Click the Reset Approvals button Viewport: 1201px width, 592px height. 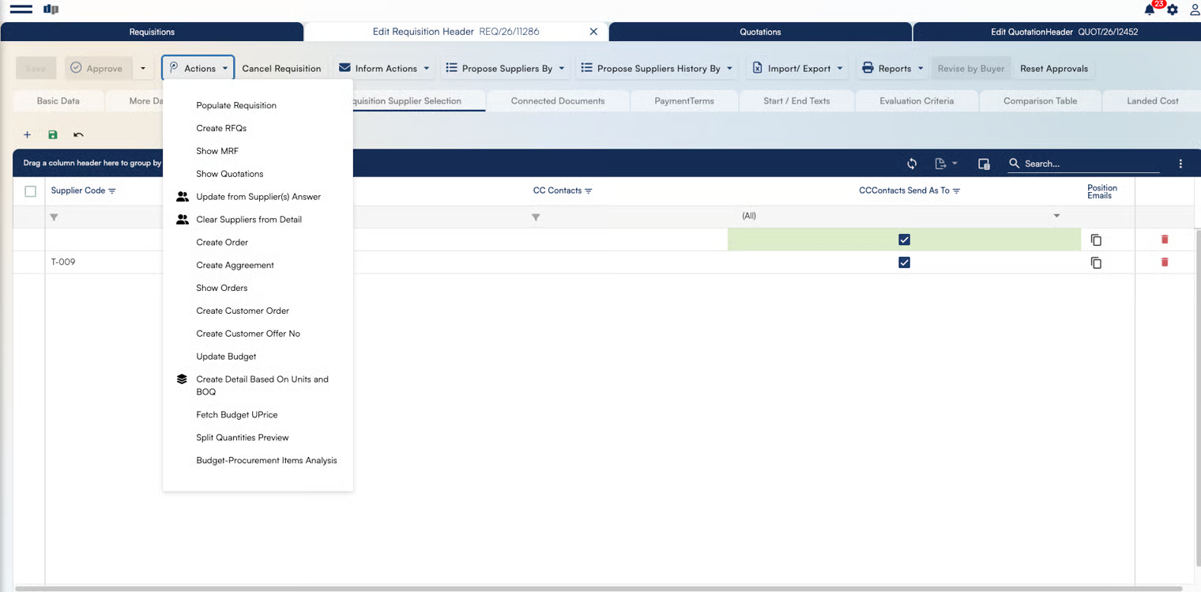[x=1053, y=69]
